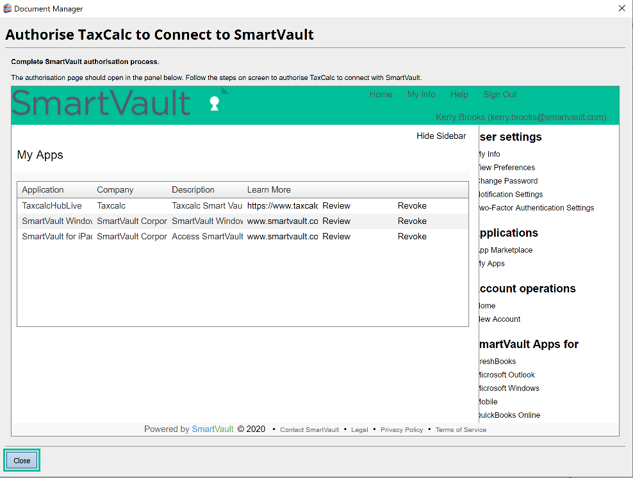Image resolution: width=633 pixels, height=478 pixels.
Task: Open My Apps in the sidebar
Action: tap(491, 263)
